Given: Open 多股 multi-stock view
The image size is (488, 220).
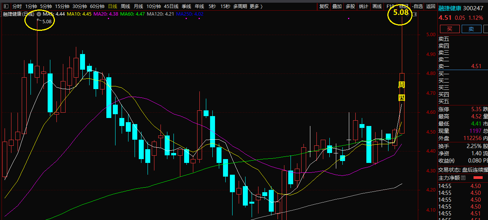Looking at the screenshot, I should [x=350, y=6].
